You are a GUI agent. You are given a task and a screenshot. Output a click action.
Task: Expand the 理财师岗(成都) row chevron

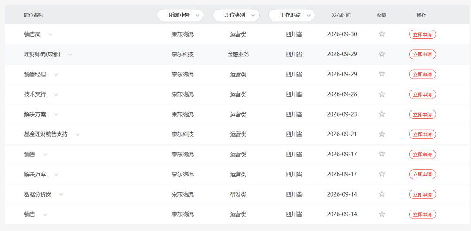pyautogui.click(x=70, y=55)
